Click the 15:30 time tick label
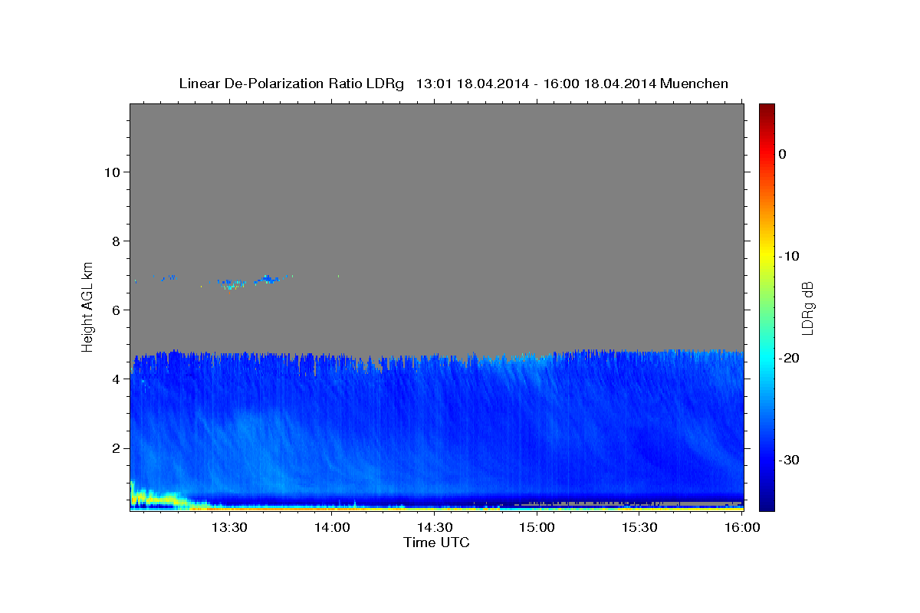920x613 pixels. (x=640, y=527)
